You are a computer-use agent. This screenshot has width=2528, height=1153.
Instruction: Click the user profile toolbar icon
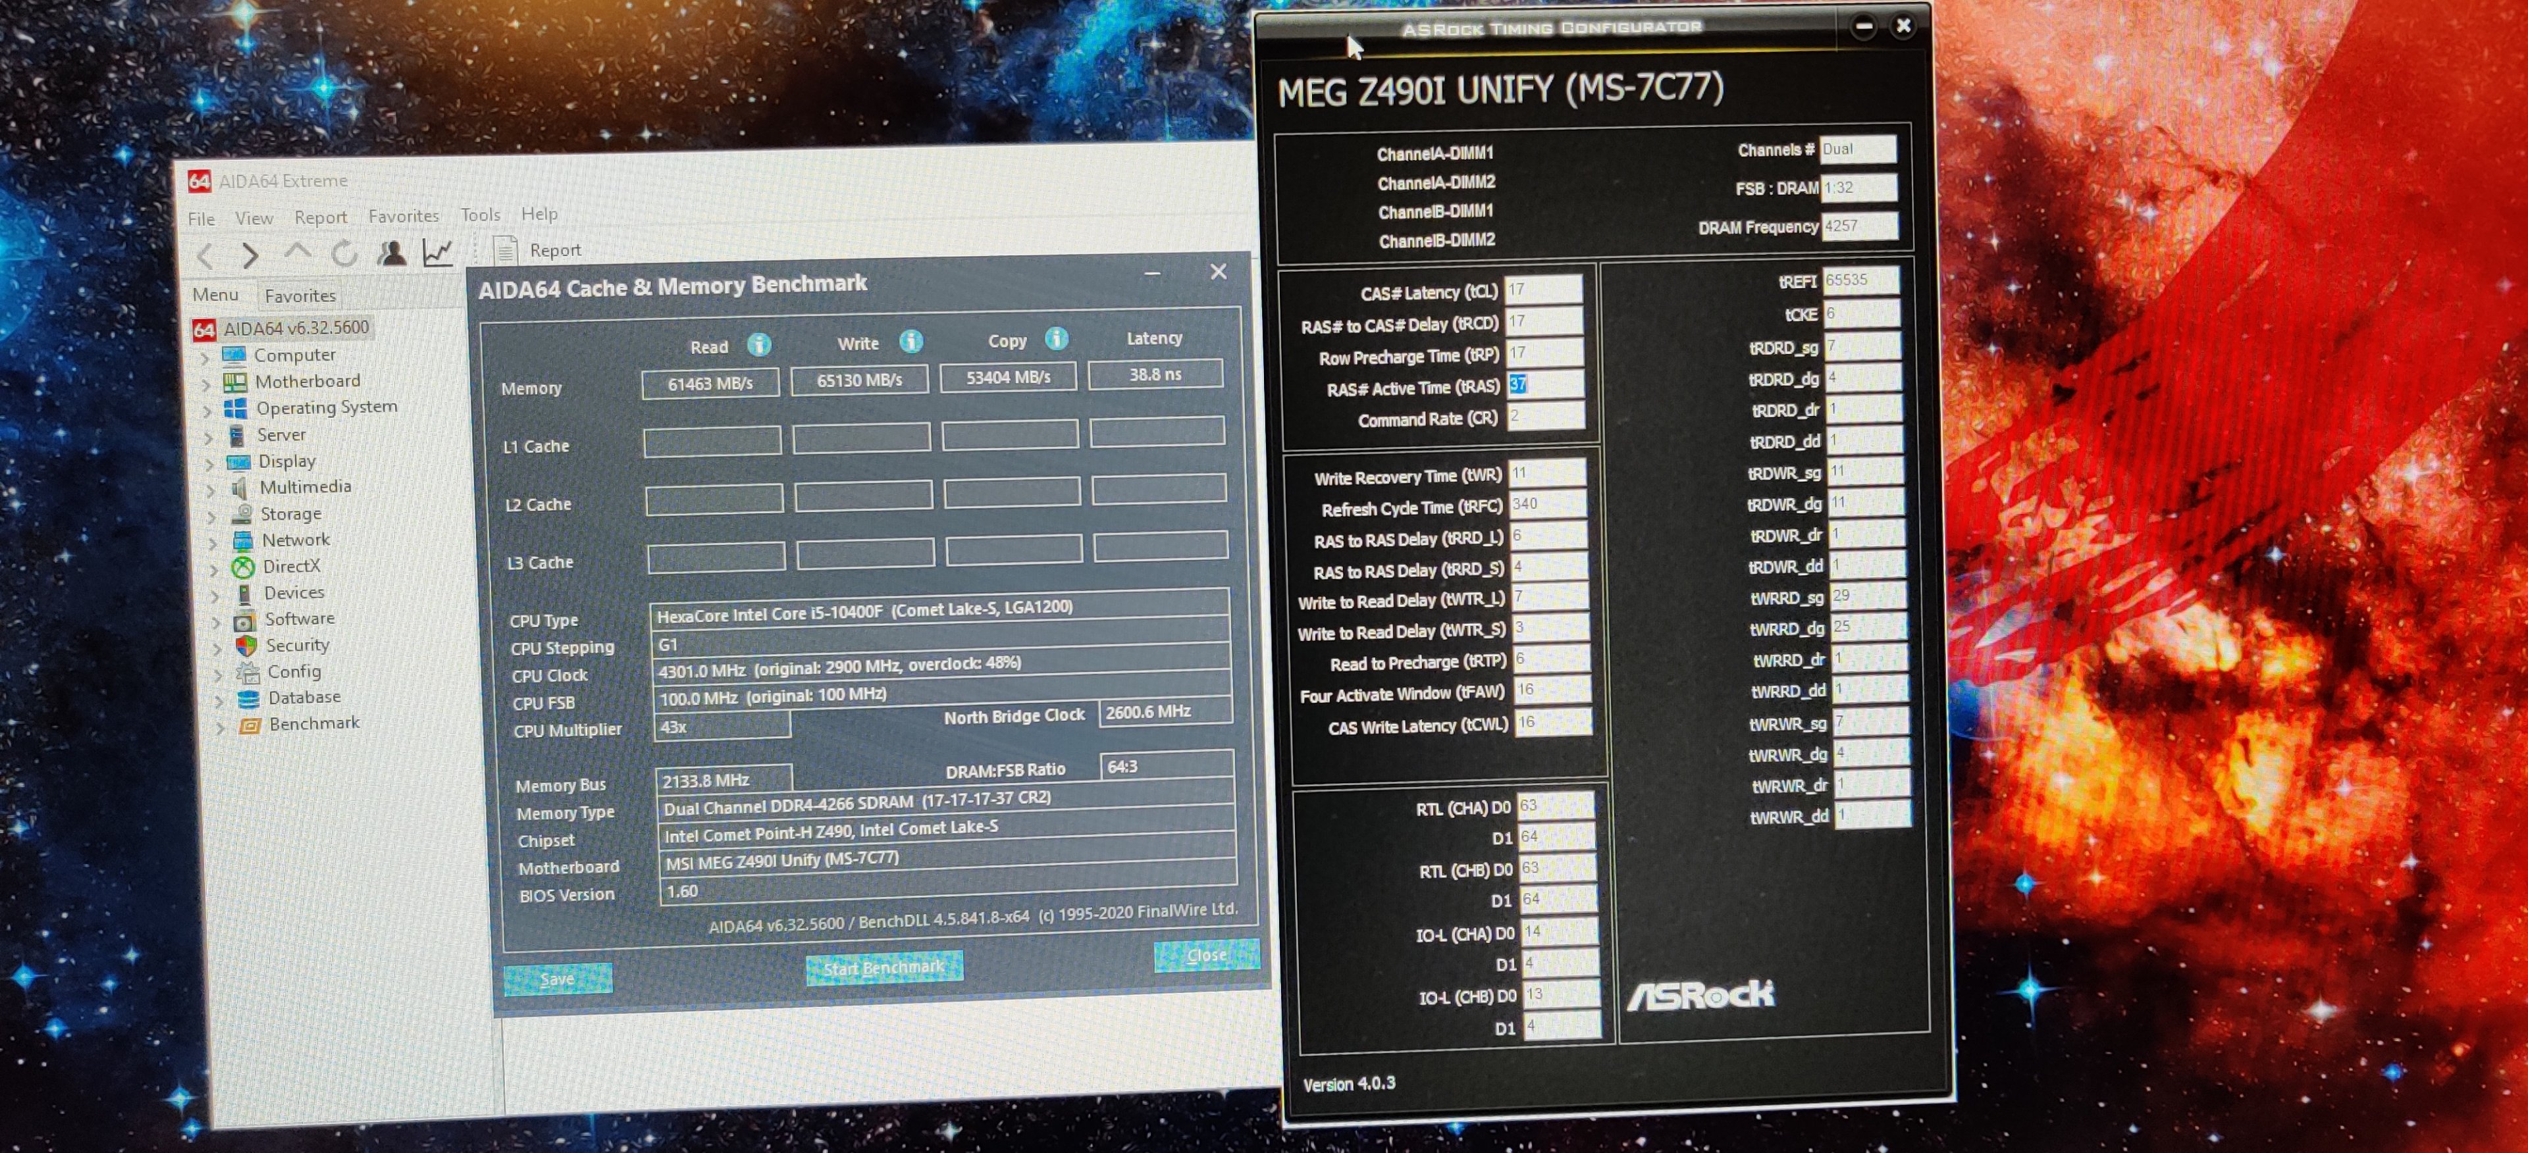pyautogui.click(x=392, y=253)
